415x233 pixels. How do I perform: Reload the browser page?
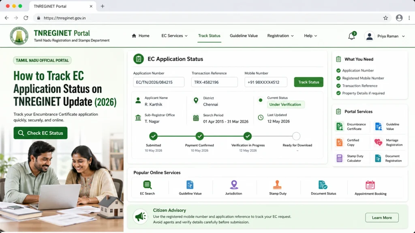pos(26,18)
